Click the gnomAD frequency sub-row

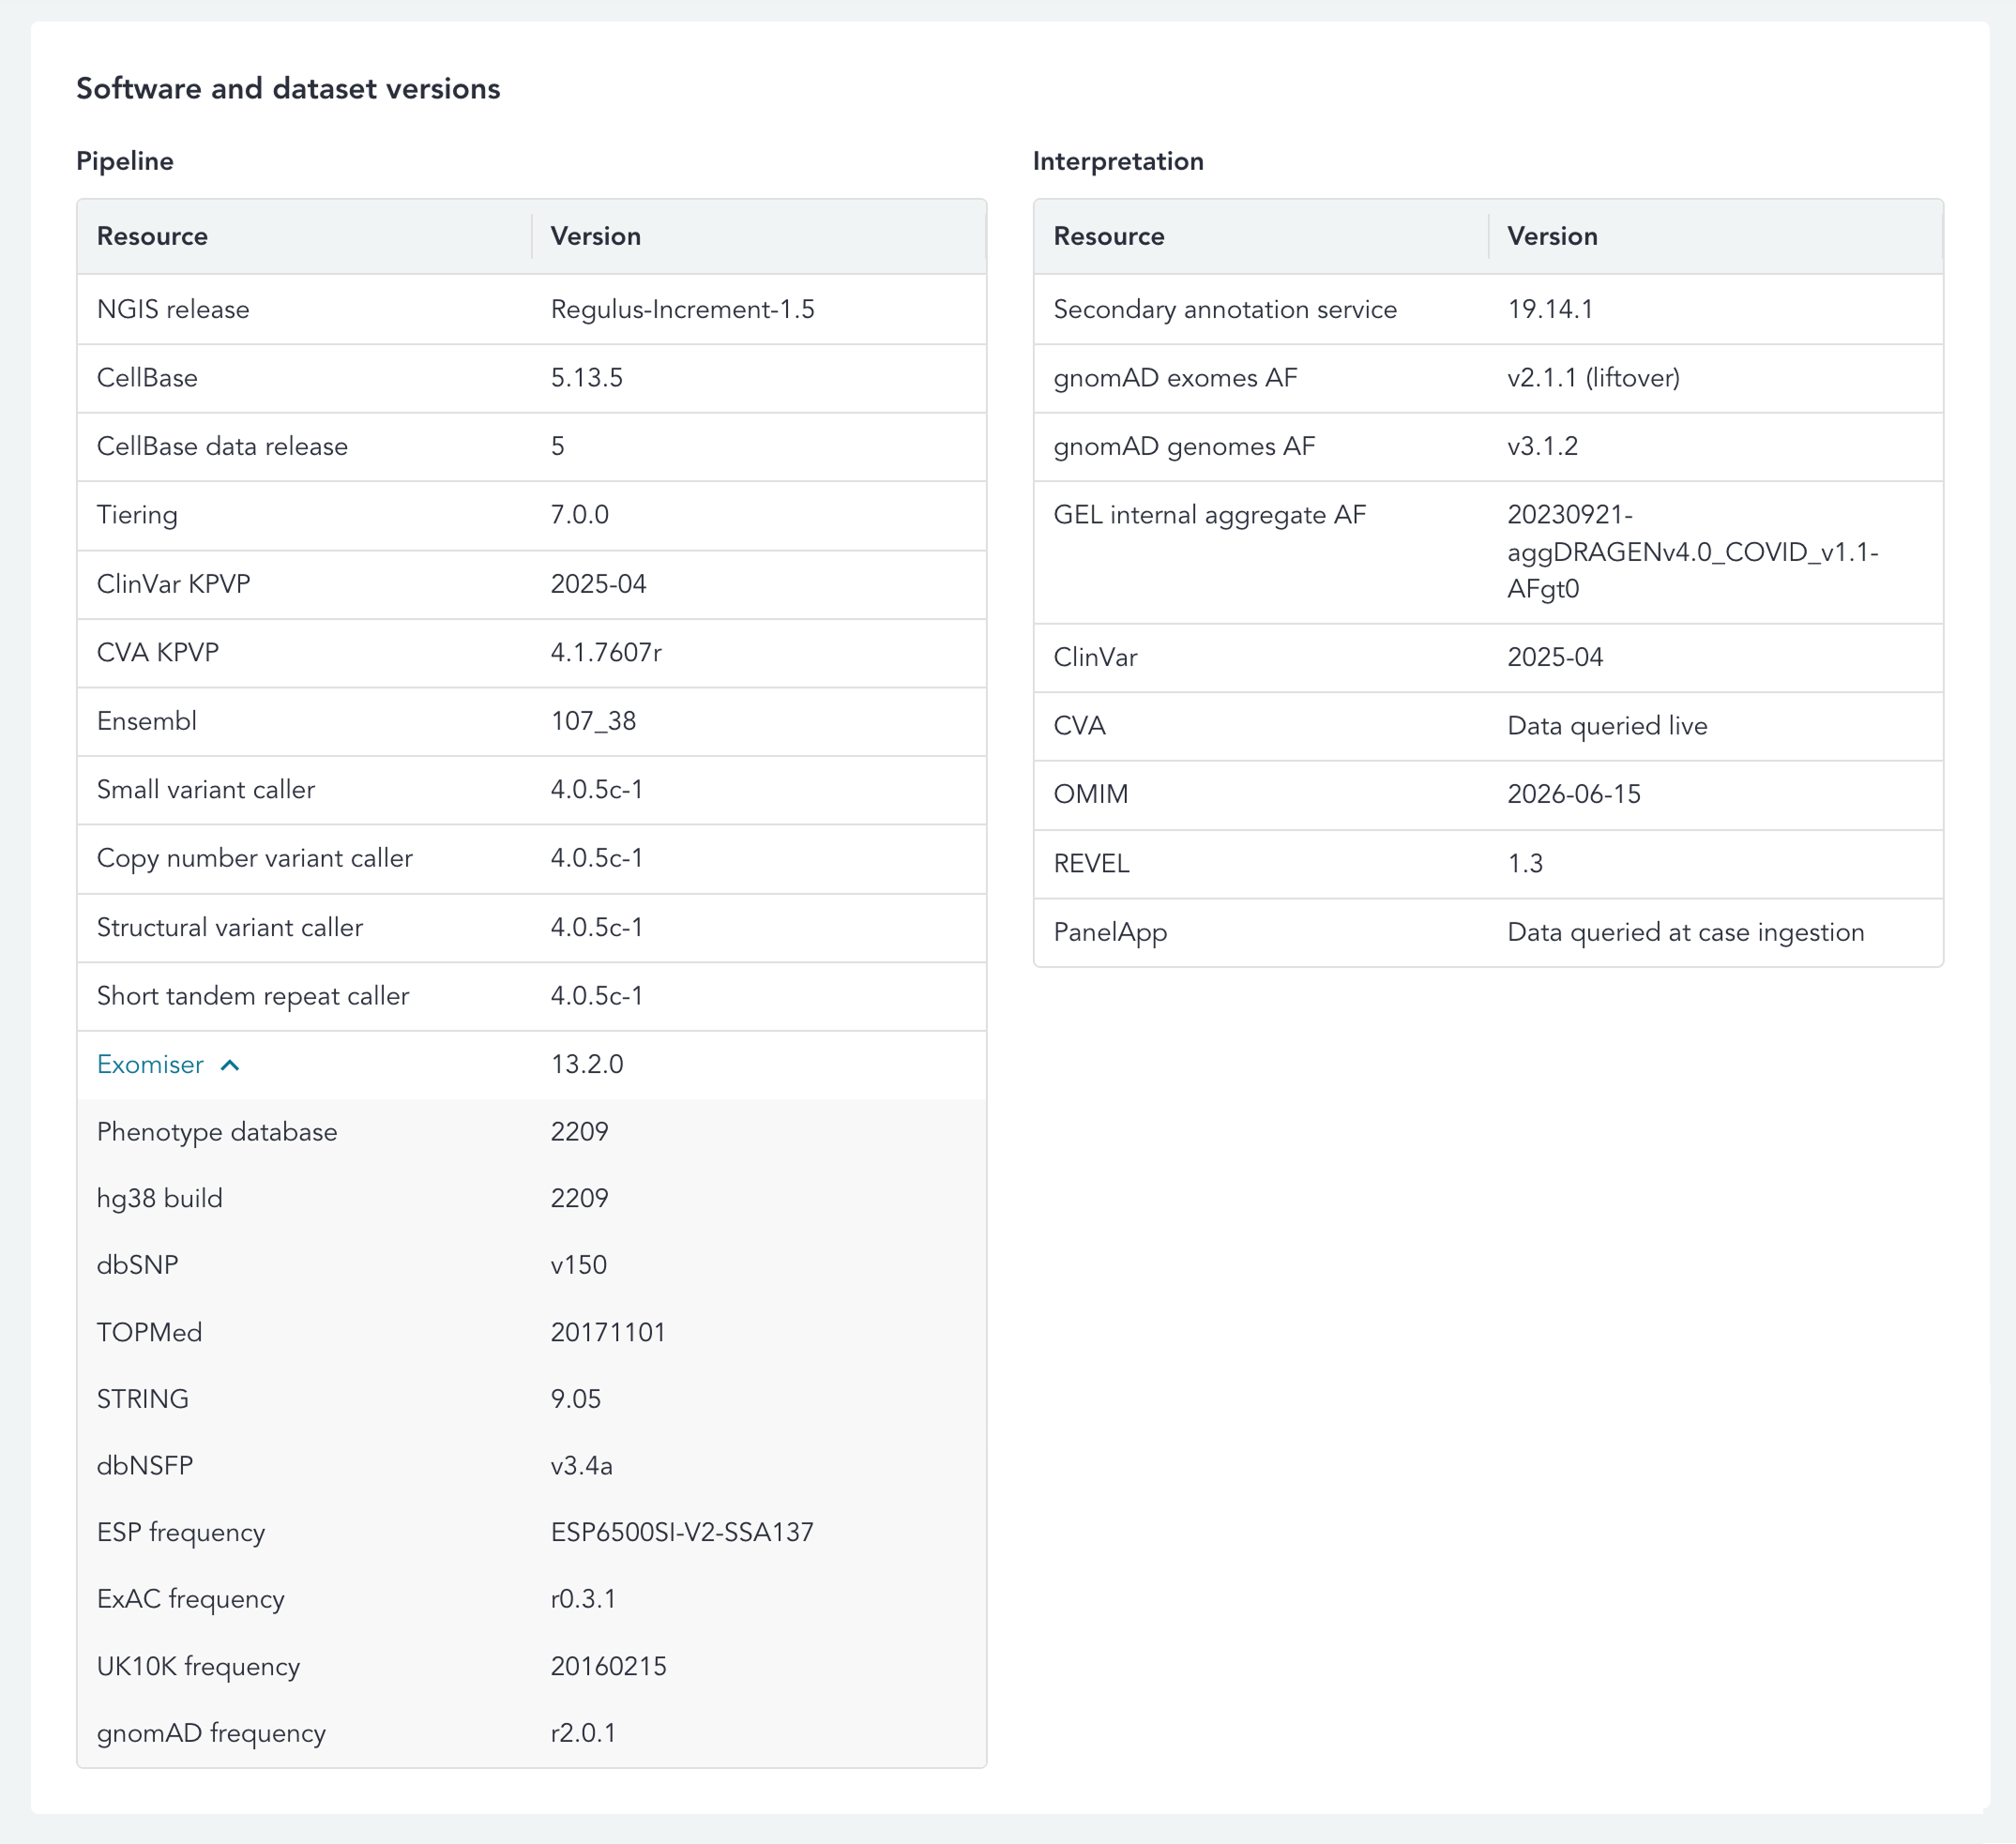[532, 1733]
